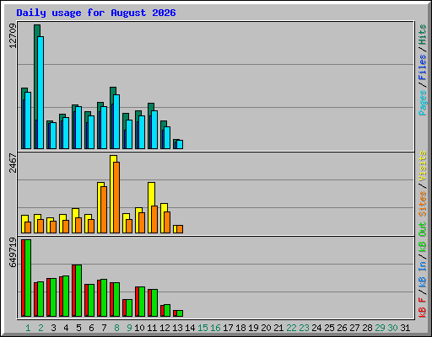The width and height of the screenshot is (432, 337).
Task: Click day 26 on the x-axis
Action: pyautogui.click(x=342, y=328)
